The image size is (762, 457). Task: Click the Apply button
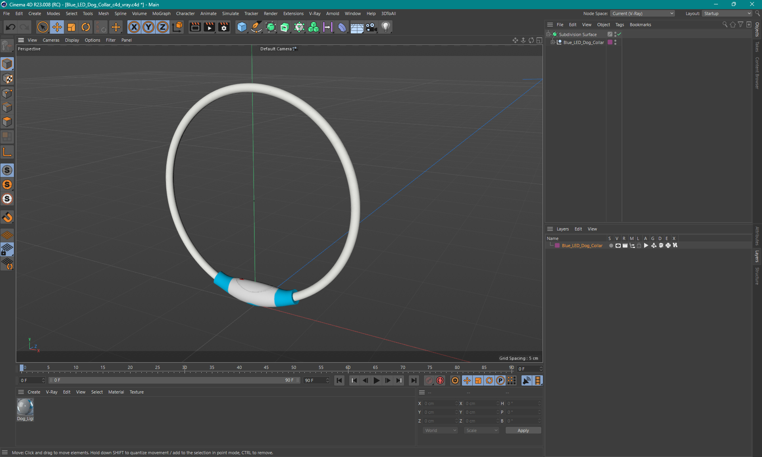point(523,430)
